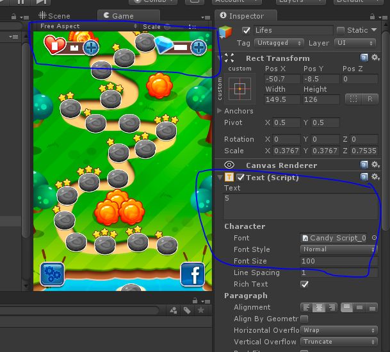
Task: Toggle the lock on the bottom panel
Action: click(x=195, y=301)
